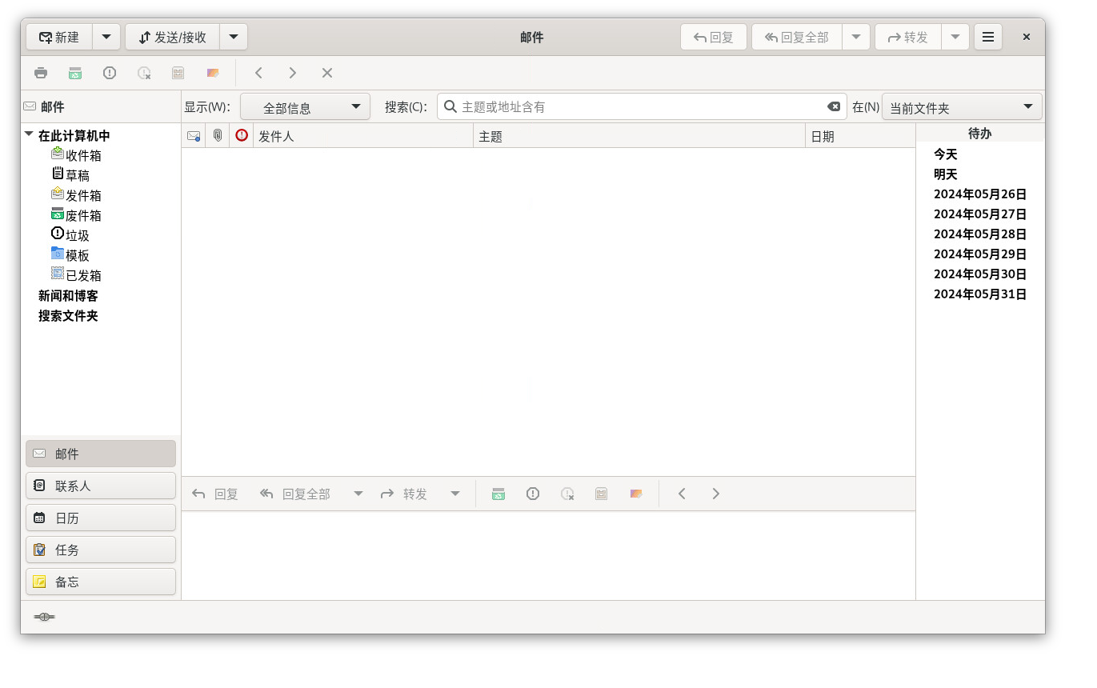The height and width of the screenshot is (688, 1097).
Task: Switch to the 备忘 view in the sidebar
Action: (101, 582)
